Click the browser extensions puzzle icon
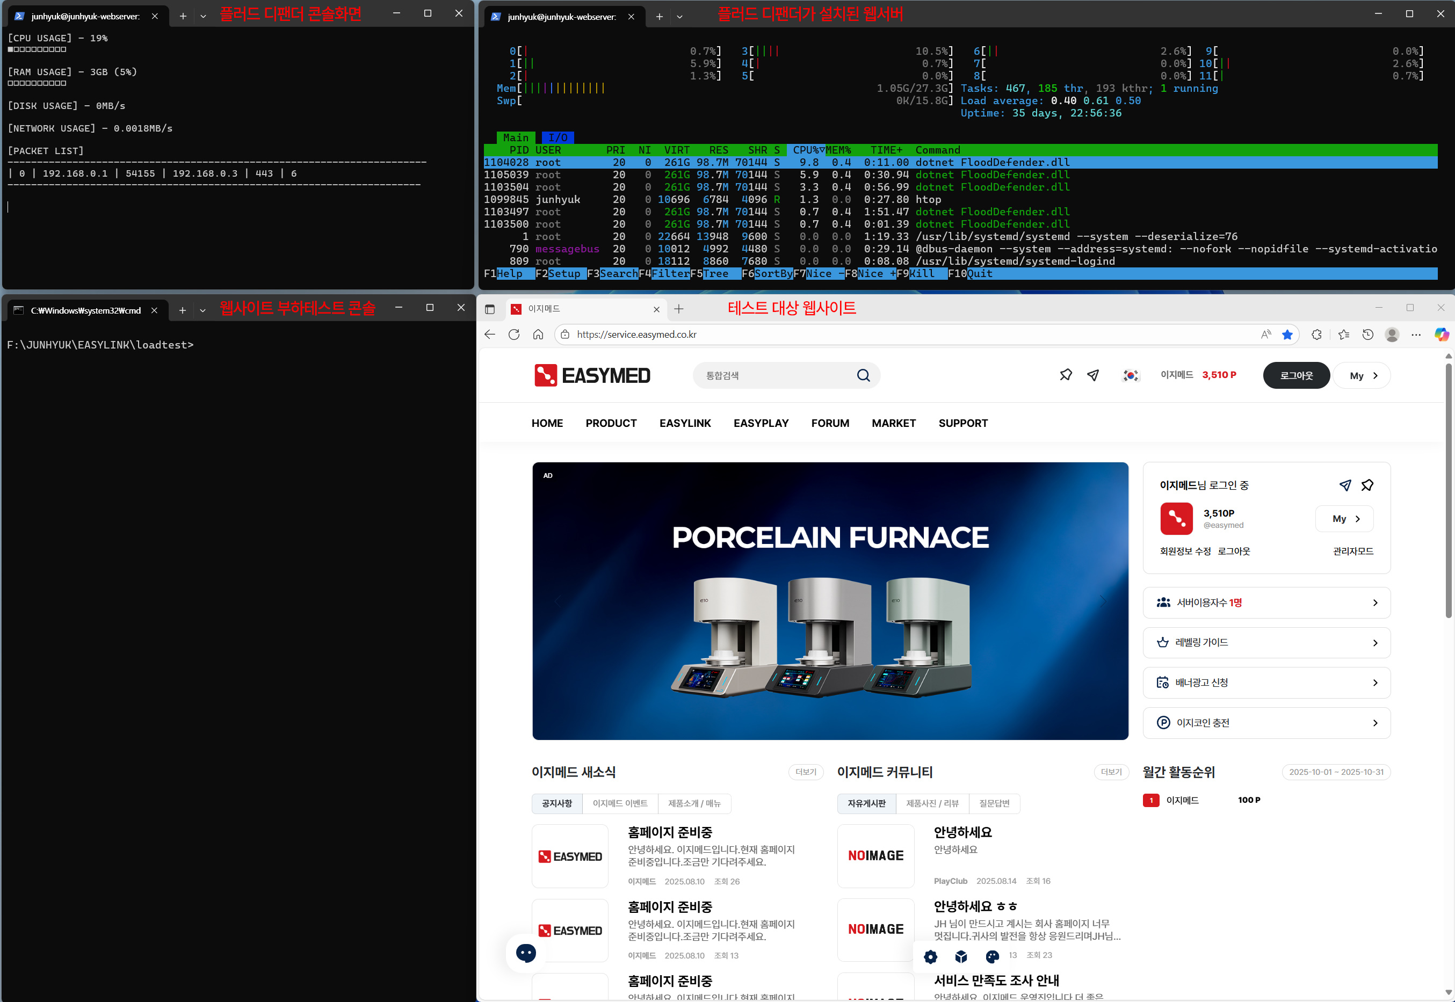The height and width of the screenshot is (1002, 1455). point(1316,335)
